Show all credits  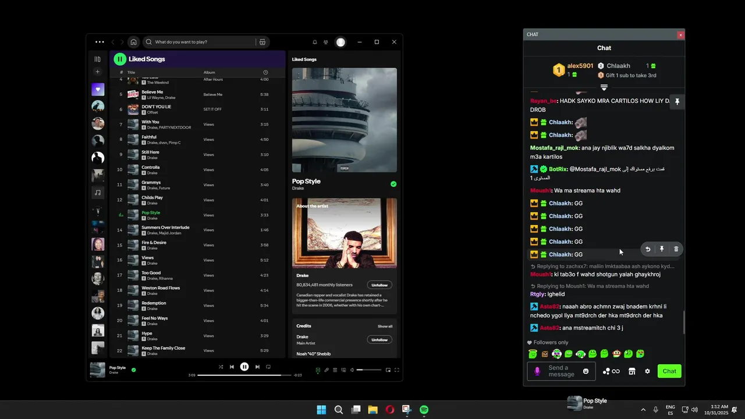pos(385,326)
